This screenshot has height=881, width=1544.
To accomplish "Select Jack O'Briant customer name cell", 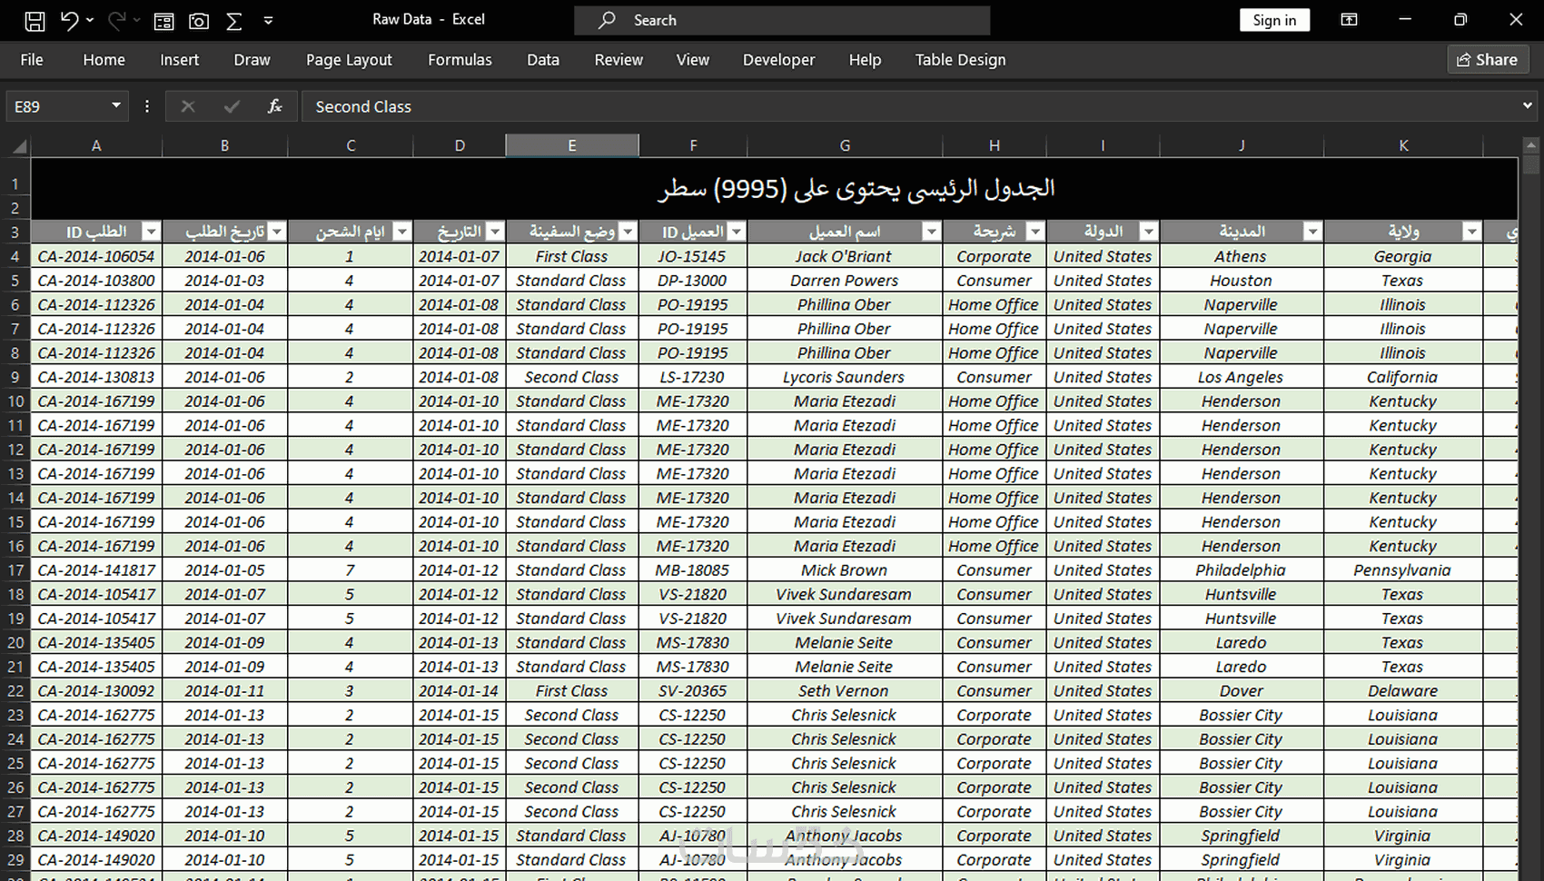I will click(x=844, y=256).
